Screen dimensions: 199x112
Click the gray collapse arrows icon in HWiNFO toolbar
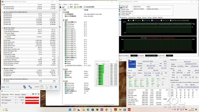tap(7, 87)
